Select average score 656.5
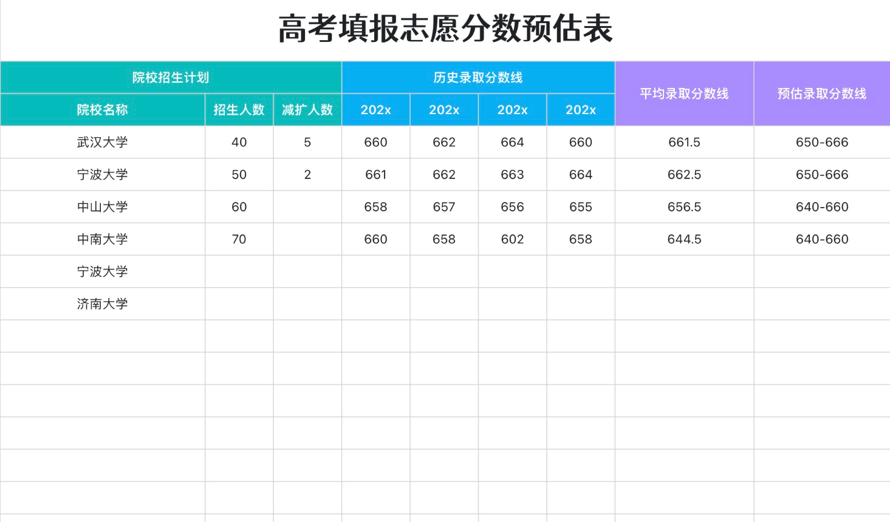The height and width of the screenshot is (522, 890). click(x=684, y=207)
